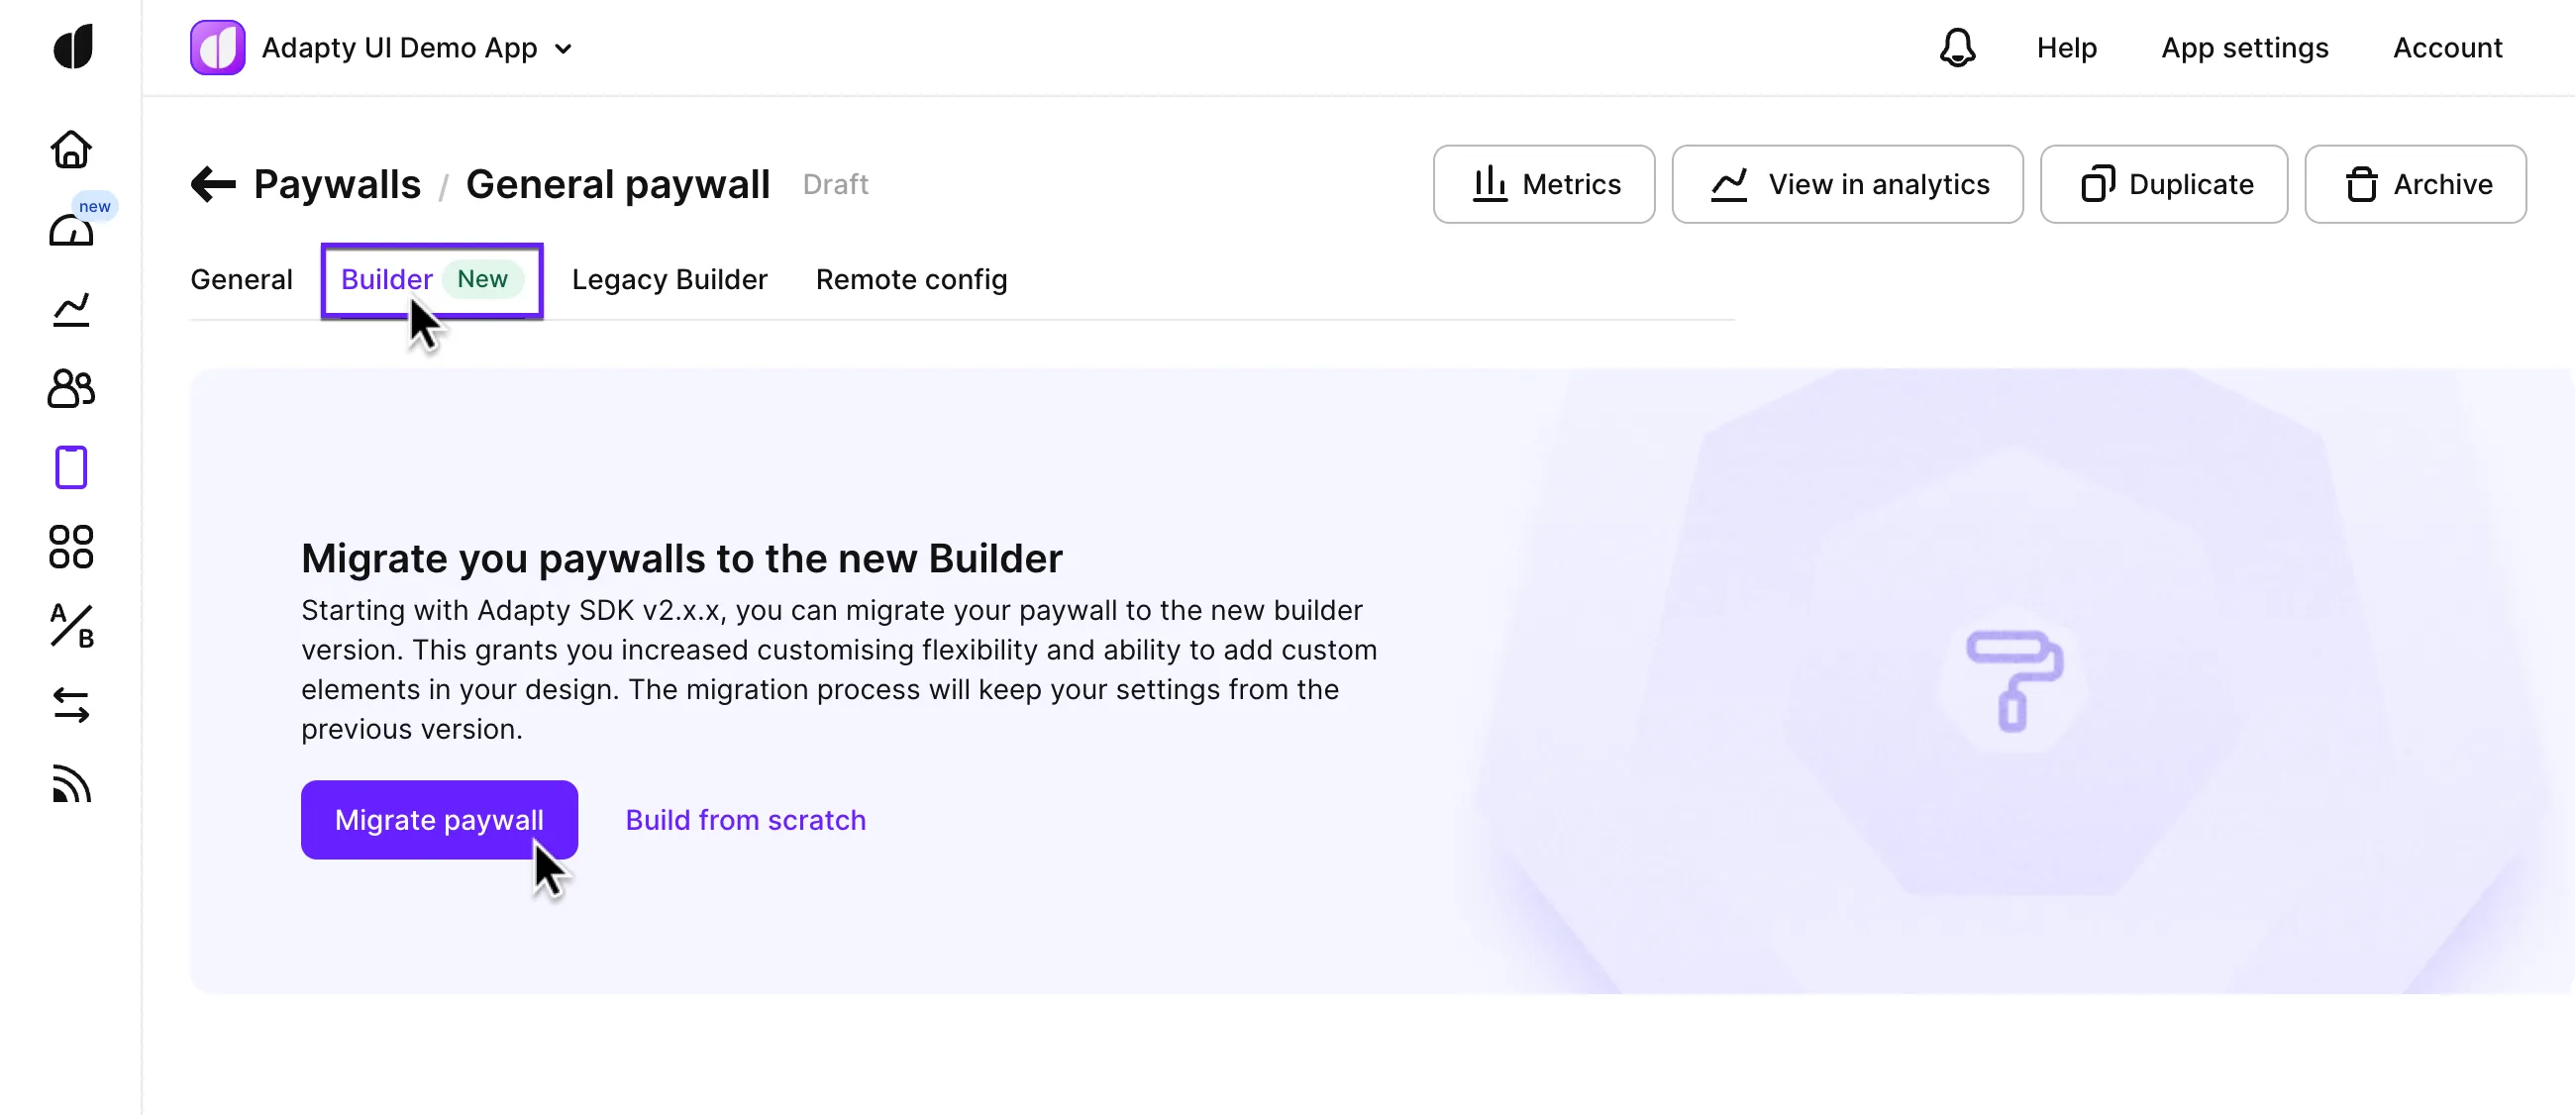Open the Remote config tab
This screenshot has width=2575, height=1115.
coord(910,280)
